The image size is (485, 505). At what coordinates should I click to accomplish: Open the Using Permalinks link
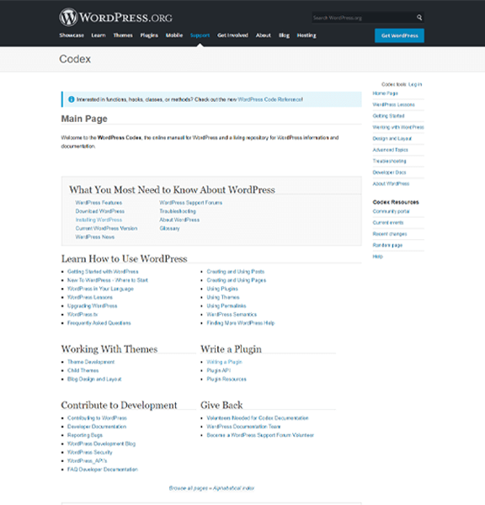coord(227,306)
